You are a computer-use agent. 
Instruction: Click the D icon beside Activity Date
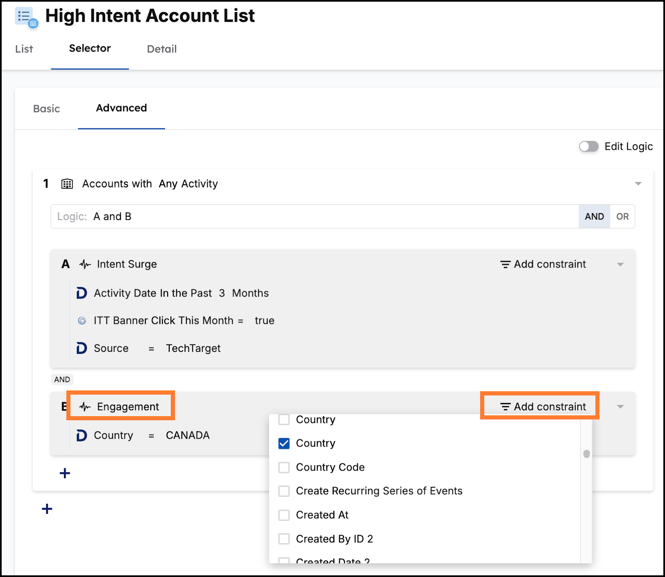pyautogui.click(x=81, y=293)
